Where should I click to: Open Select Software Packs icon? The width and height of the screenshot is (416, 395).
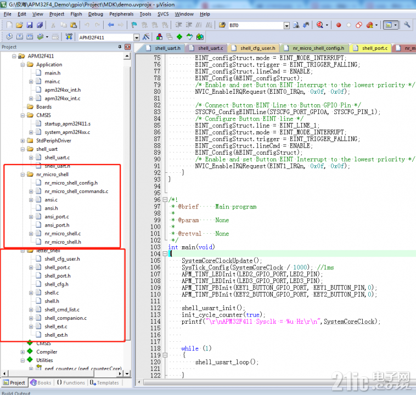click(x=190, y=37)
